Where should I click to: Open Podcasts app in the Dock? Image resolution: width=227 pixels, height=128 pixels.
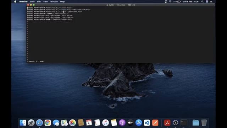pyautogui.click(x=122, y=123)
